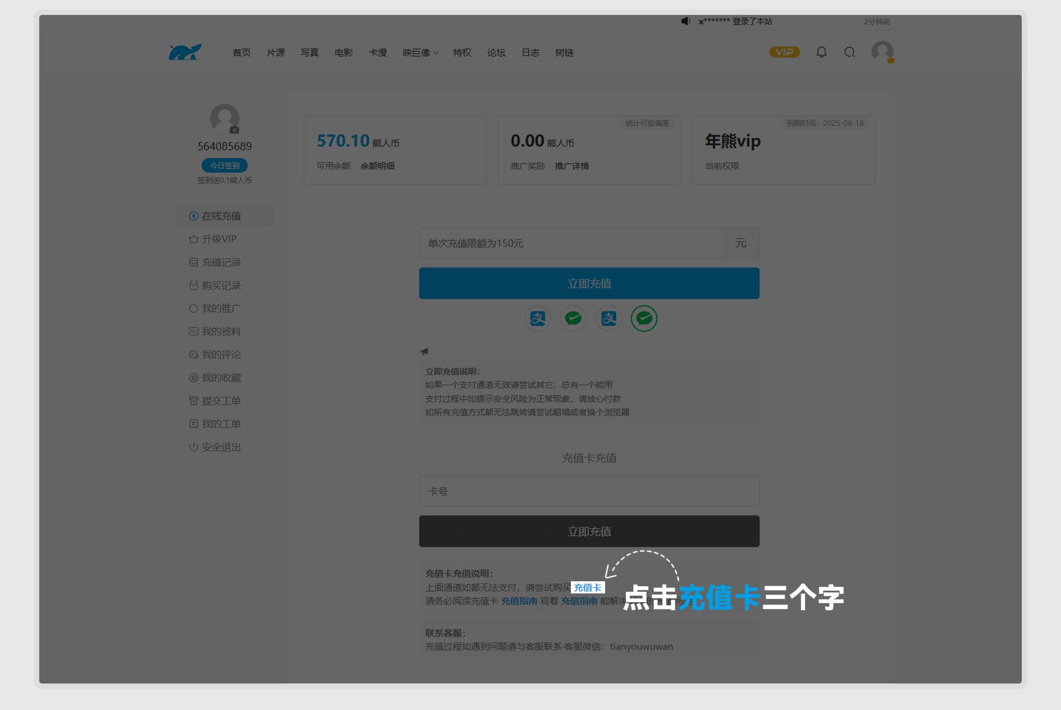
Task: Go to 首页 in the top navigation
Action: pos(241,52)
